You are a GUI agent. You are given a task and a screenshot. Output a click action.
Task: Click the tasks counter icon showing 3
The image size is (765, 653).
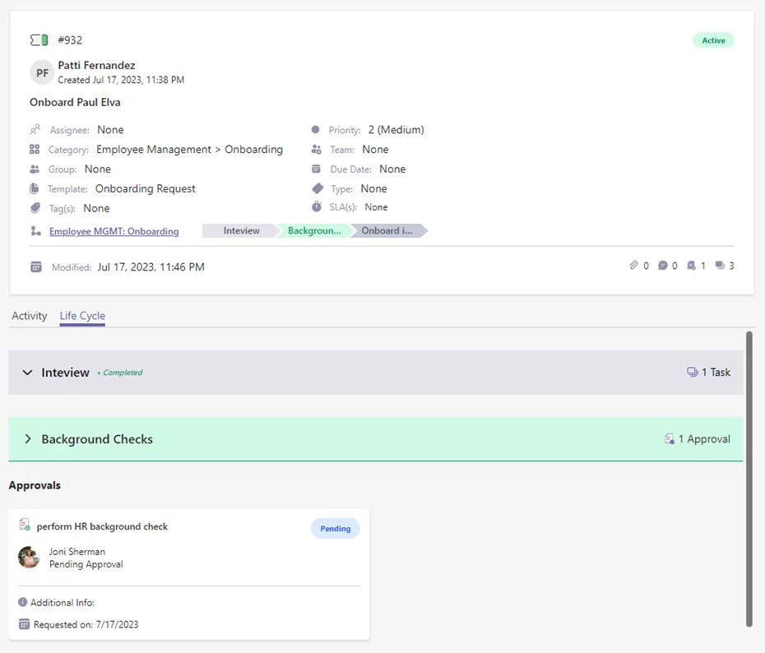coord(720,266)
